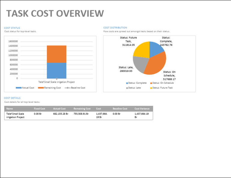The height and width of the screenshot is (178, 231).
Task: Select the bar chart category label 'Telef Small Scale irrigation Project'
Action: (57, 82)
